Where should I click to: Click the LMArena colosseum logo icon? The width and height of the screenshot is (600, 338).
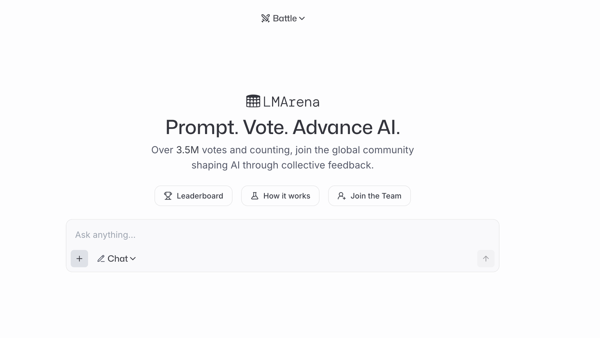click(x=253, y=101)
